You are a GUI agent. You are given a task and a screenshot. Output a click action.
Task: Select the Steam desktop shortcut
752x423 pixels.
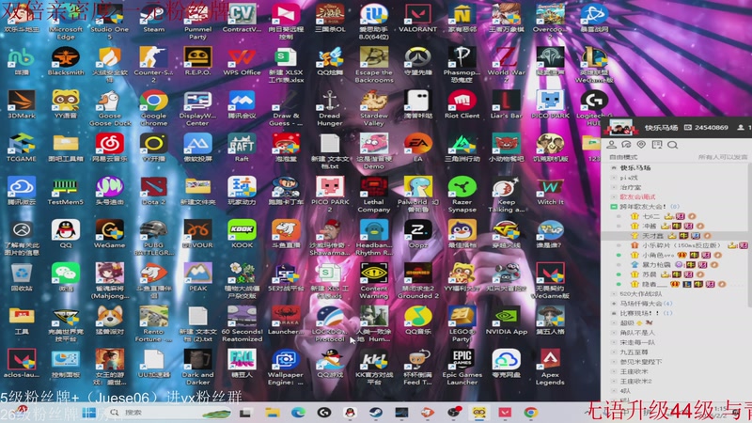click(153, 19)
